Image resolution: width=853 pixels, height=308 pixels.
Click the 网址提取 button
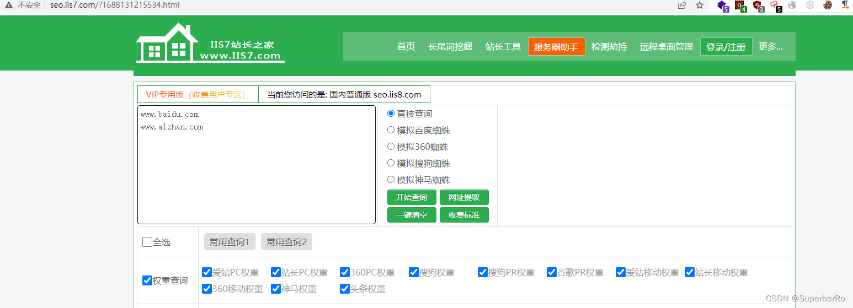click(464, 197)
